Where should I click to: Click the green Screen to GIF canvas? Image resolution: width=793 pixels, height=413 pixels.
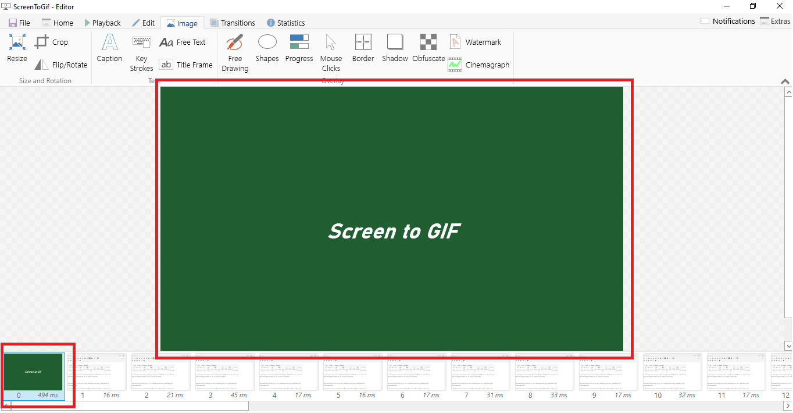[392, 219]
